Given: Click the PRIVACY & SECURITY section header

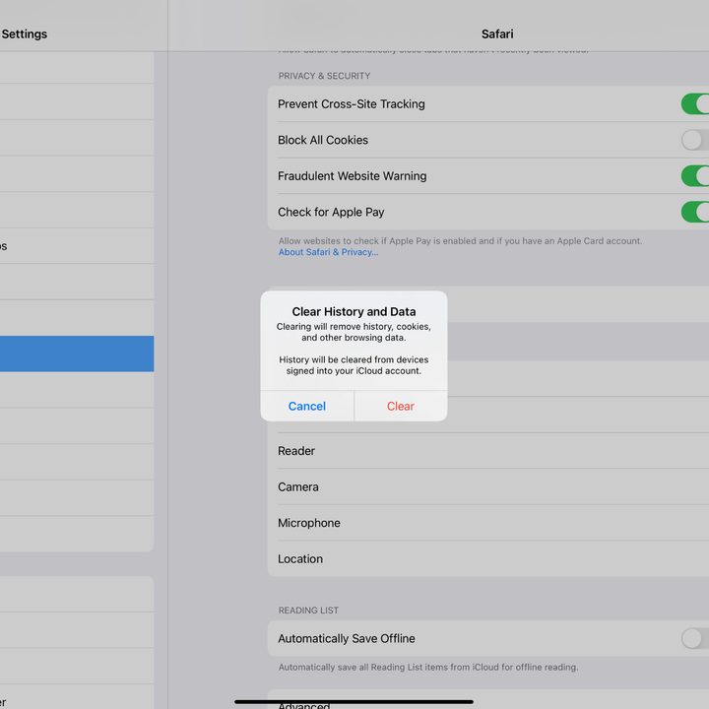Looking at the screenshot, I should pyautogui.click(x=324, y=76).
